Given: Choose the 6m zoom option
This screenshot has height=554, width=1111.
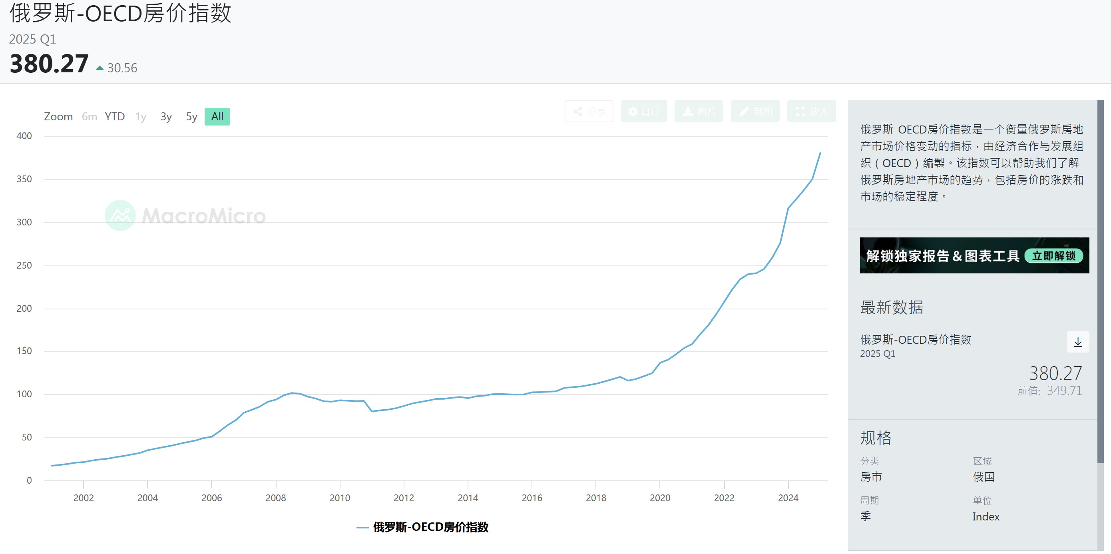Looking at the screenshot, I should coord(89,116).
